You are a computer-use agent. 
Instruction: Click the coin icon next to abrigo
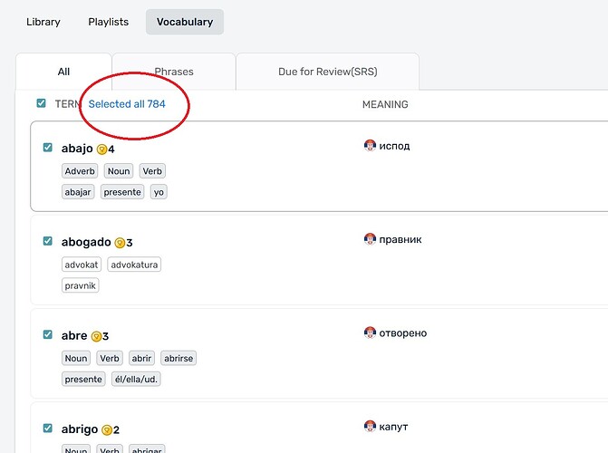click(107, 430)
